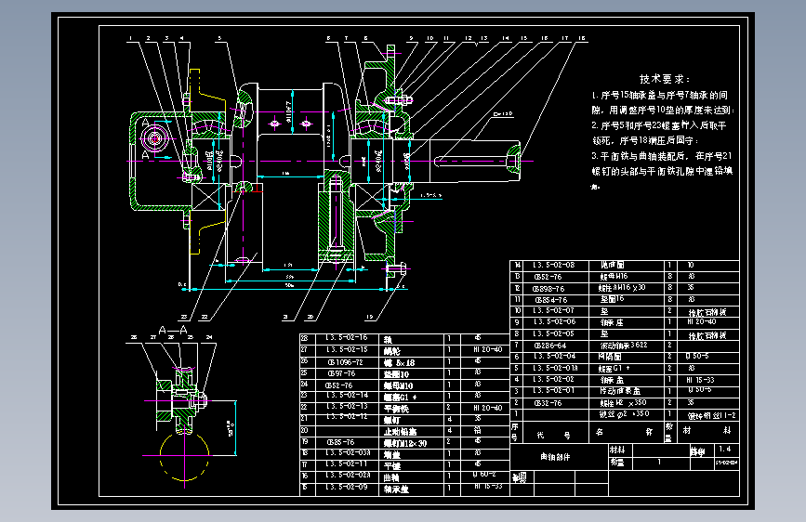The height and width of the screenshot is (522, 806).
Task: Click part code 'L3.5-02-09' cell
Action: [347, 487]
